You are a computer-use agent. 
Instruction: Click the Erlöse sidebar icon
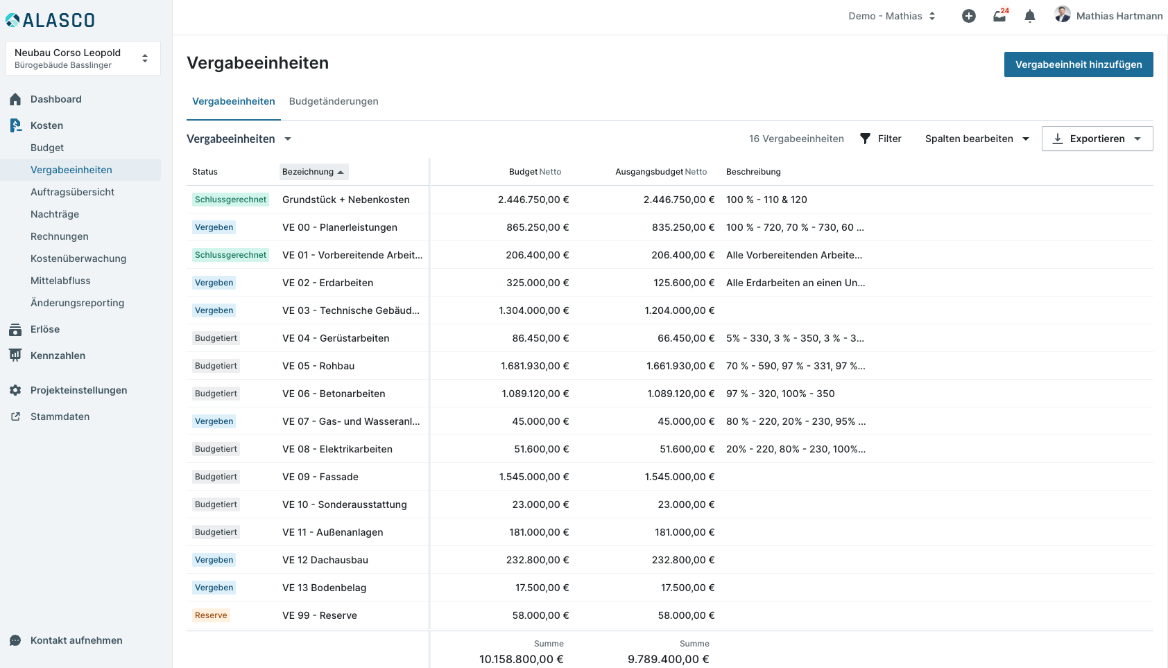15,329
